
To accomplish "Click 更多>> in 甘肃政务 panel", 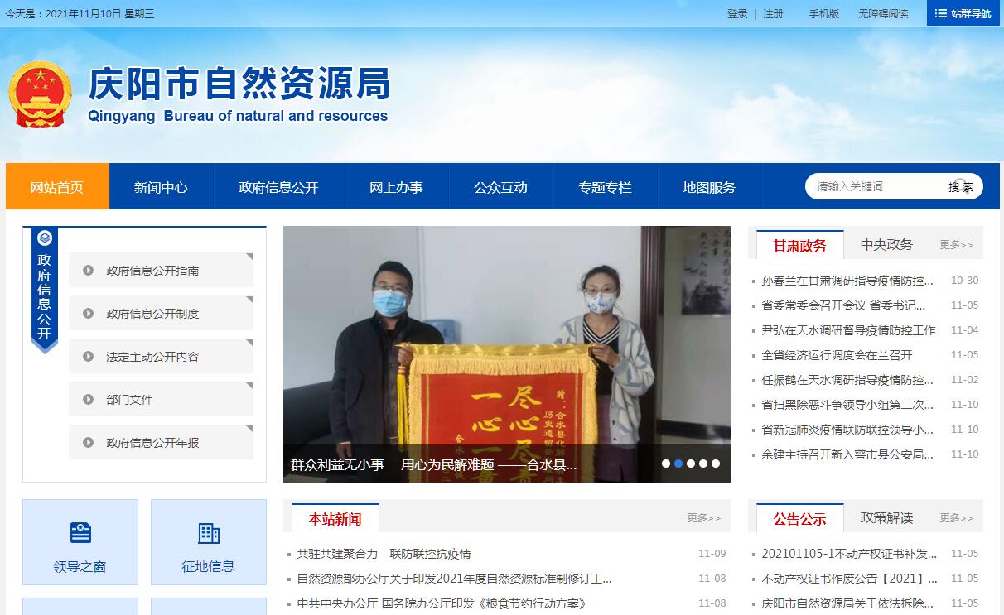I will click(x=957, y=245).
